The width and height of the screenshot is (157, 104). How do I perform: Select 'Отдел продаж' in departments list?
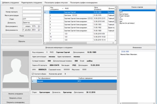click(x=137, y=16)
